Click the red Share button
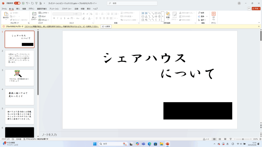Viewport: 262px width, 147px height. 256,8
